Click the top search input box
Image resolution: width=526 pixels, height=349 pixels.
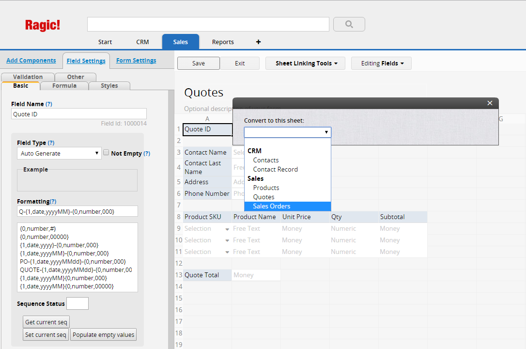pos(208,24)
